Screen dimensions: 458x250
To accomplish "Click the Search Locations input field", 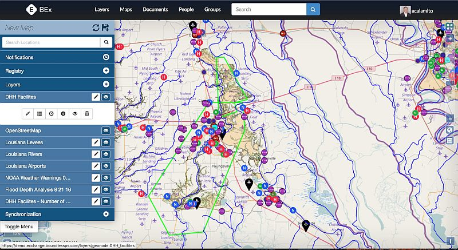I will pyautogui.click(x=50, y=42).
